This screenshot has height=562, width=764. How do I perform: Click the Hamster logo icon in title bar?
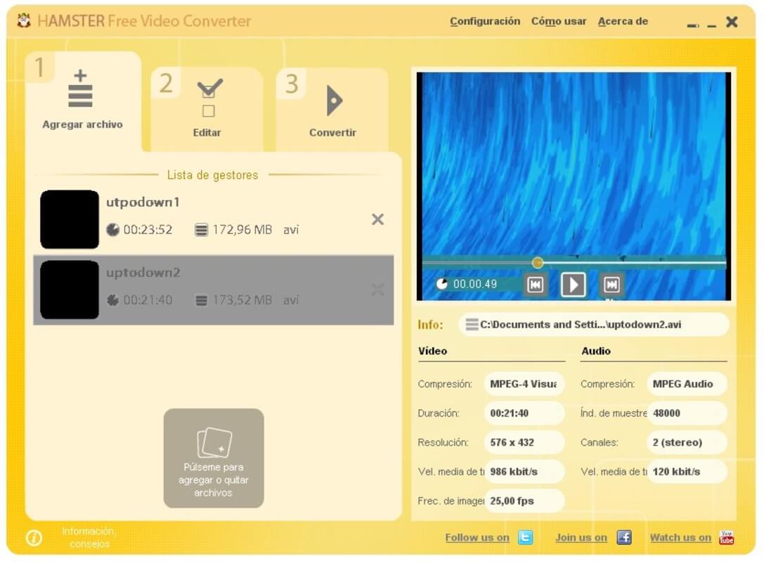(x=23, y=21)
